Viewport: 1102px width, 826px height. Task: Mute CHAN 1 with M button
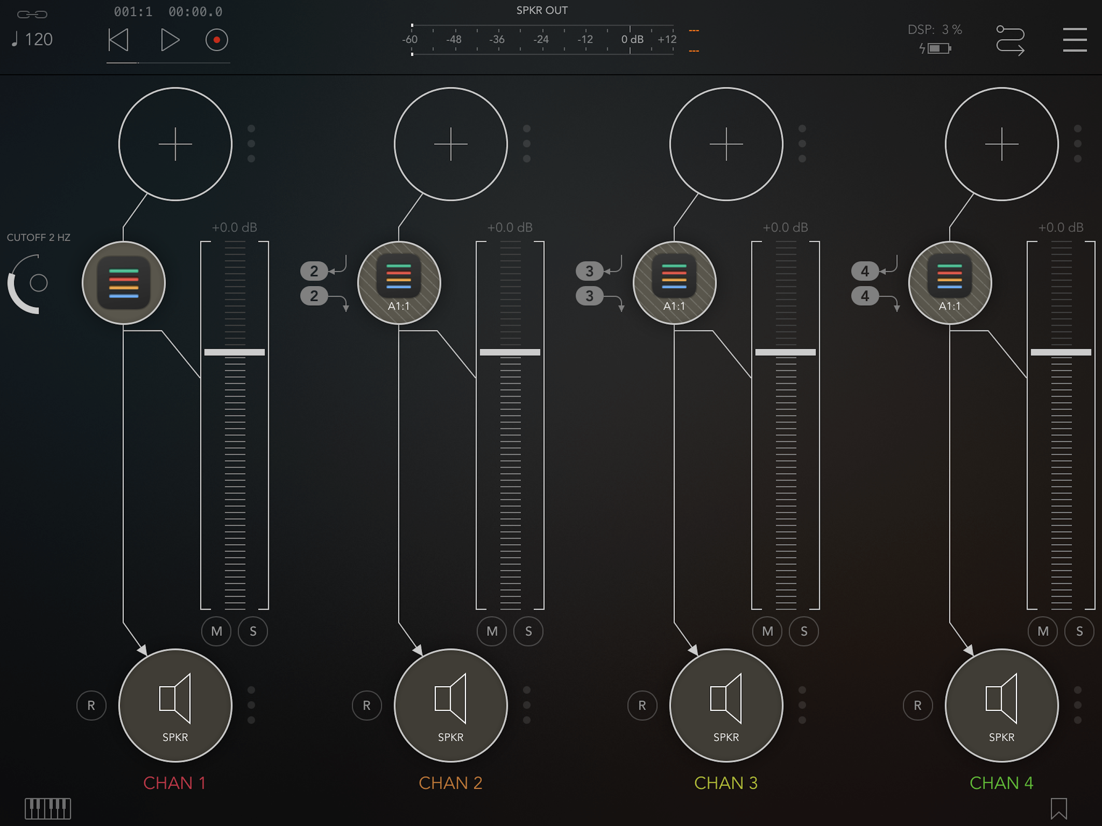point(216,631)
